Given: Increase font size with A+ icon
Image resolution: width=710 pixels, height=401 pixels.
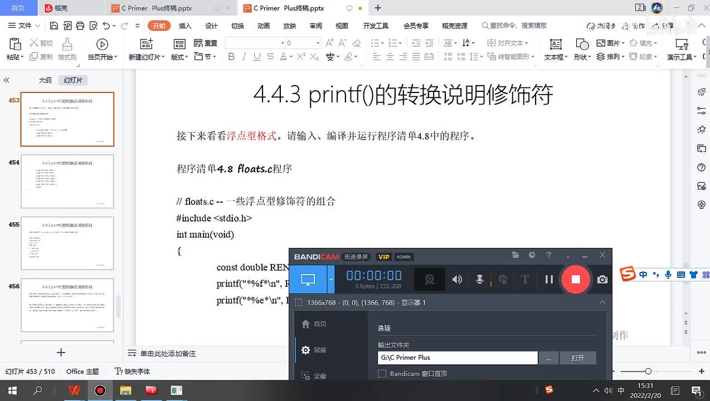Looking at the screenshot, I should coord(329,43).
